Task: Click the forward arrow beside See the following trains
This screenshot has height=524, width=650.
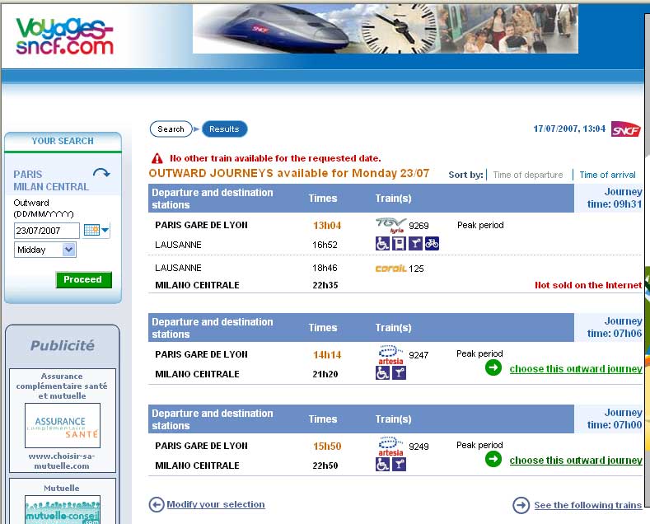Action: (x=521, y=505)
